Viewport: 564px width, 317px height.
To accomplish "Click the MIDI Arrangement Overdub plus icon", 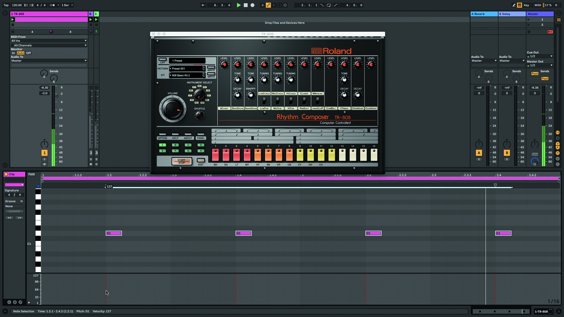I will click(x=263, y=5).
